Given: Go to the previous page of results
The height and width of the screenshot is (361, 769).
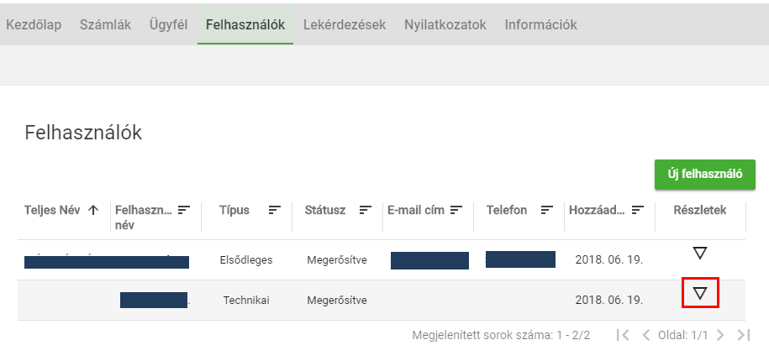Looking at the screenshot, I should pyautogui.click(x=646, y=335).
